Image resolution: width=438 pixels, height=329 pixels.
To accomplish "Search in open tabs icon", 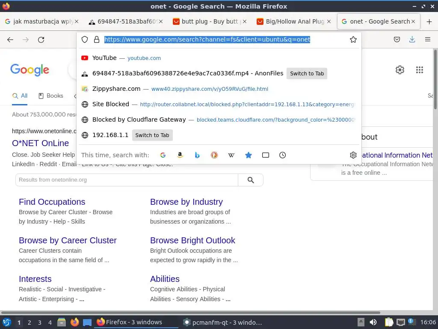I will click(265, 155).
